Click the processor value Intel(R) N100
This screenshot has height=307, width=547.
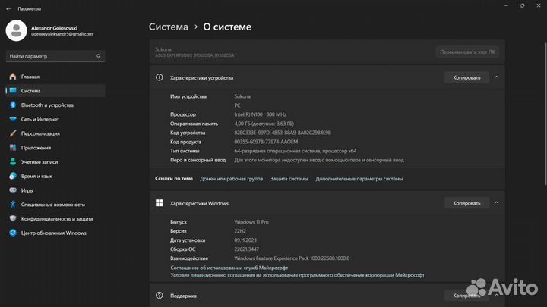click(261, 114)
